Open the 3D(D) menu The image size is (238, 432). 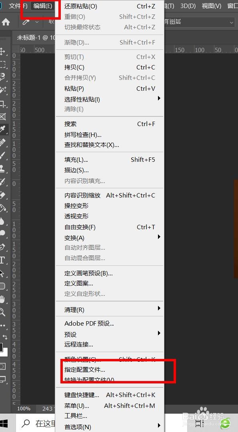[x=188, y=6]
